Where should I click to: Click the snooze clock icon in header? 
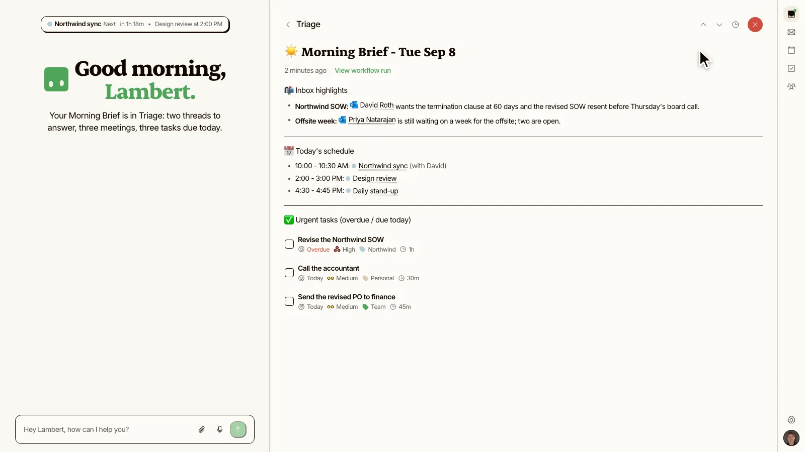(x=736, y=25)
